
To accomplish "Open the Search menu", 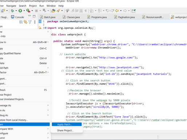I will click(x=23, y=6).
